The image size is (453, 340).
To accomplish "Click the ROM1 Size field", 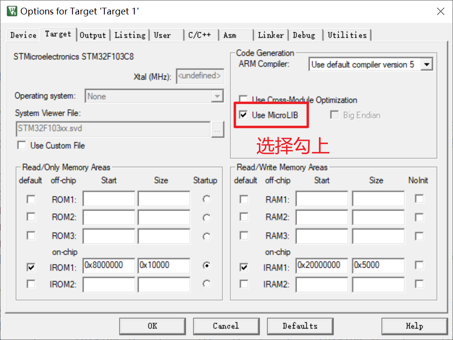I will click(164, 198).
